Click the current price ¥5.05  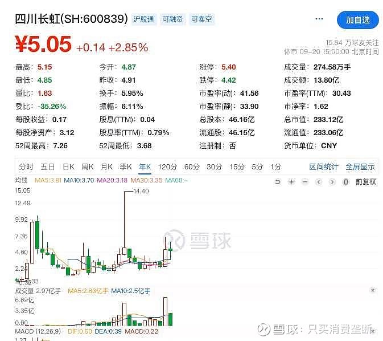pos(43,44)
